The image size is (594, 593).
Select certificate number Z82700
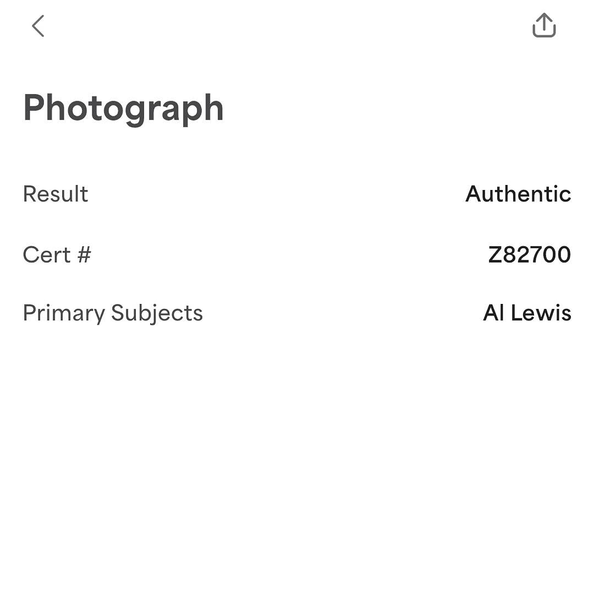click(529, 254)
